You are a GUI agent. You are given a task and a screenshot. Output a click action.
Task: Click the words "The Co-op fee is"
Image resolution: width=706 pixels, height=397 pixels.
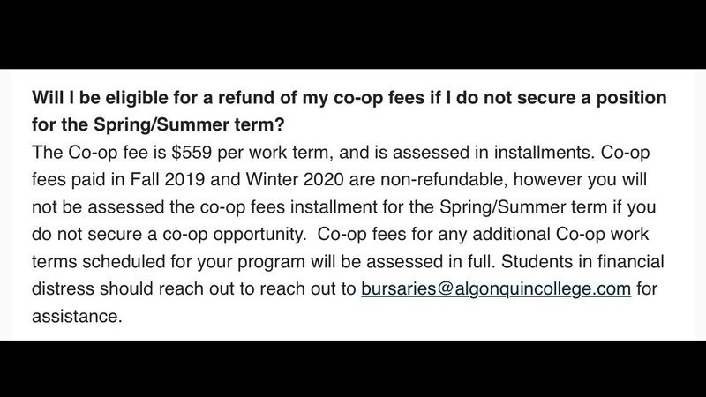[99, 152]
